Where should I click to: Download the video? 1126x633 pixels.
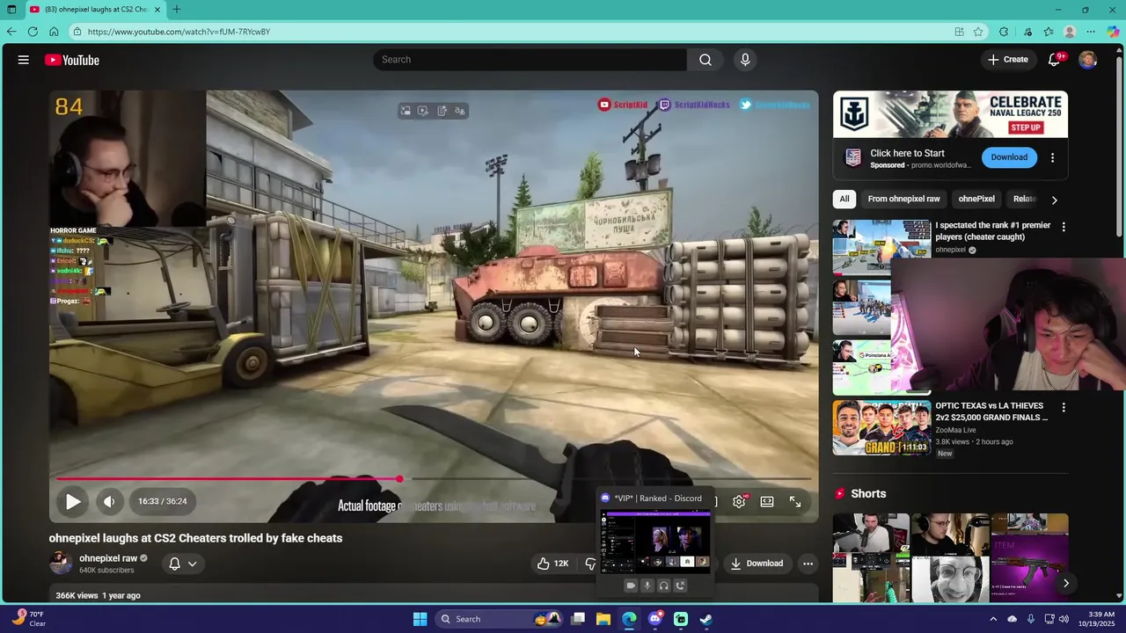pos(757,564)
